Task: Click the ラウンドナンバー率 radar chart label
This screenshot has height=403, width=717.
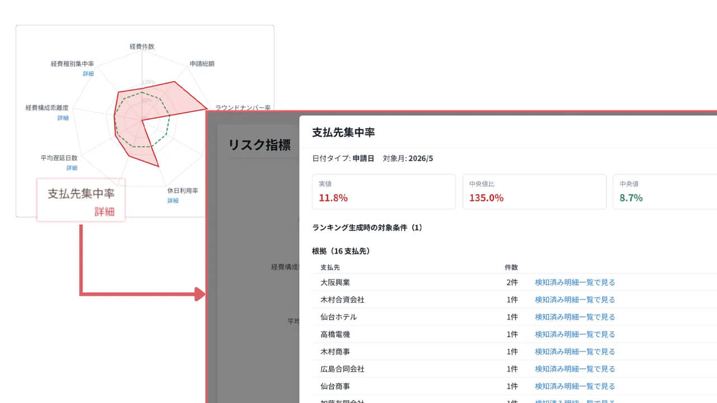Action: (243, 107)
